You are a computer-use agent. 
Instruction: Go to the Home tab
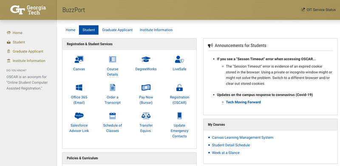tap(71, 30)
